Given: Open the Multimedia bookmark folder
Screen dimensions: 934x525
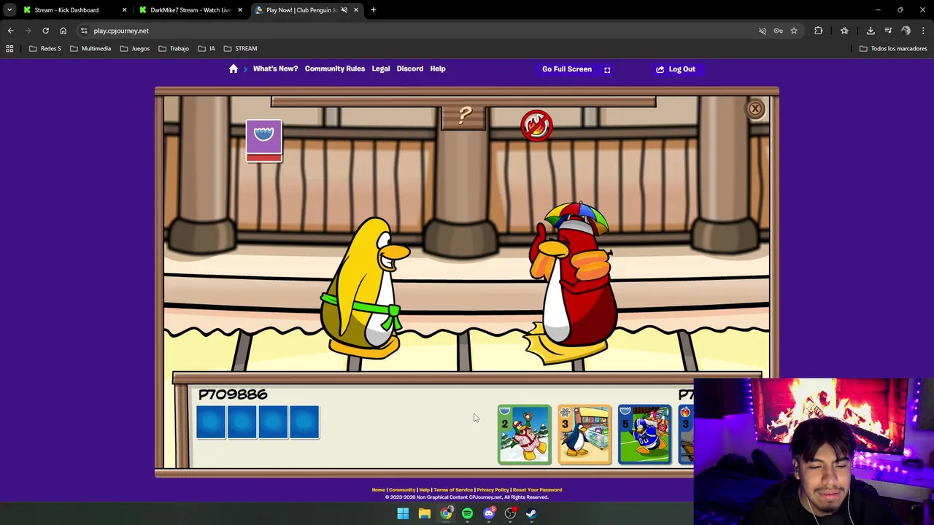Looking at the screenshot, I should [x=90, y=49].
